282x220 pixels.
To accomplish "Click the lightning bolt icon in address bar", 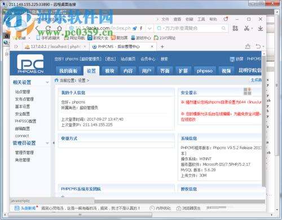I will point(141,28).
